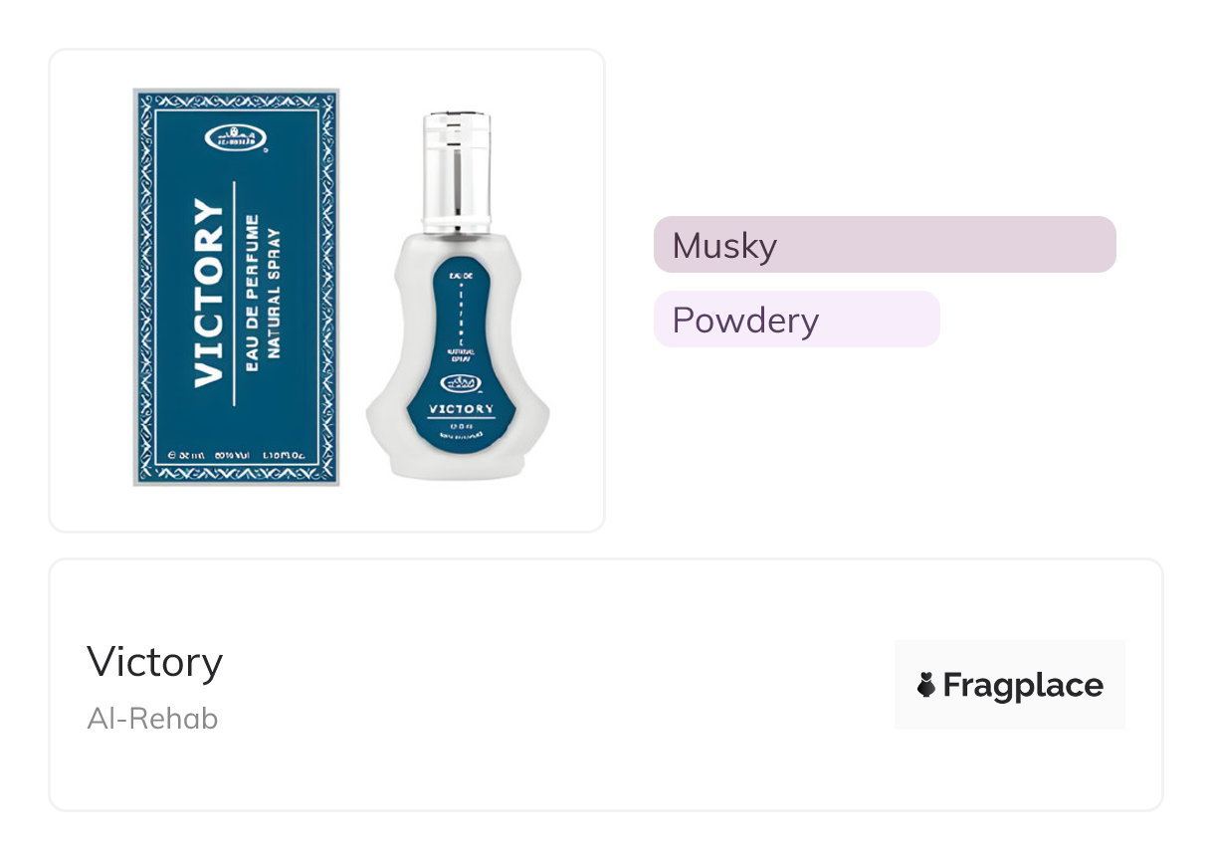Click the Al-Rehab logo on the blue box
Image resolution: width=1212 pixels, height=860 pixels.
(x=236, y=138)
